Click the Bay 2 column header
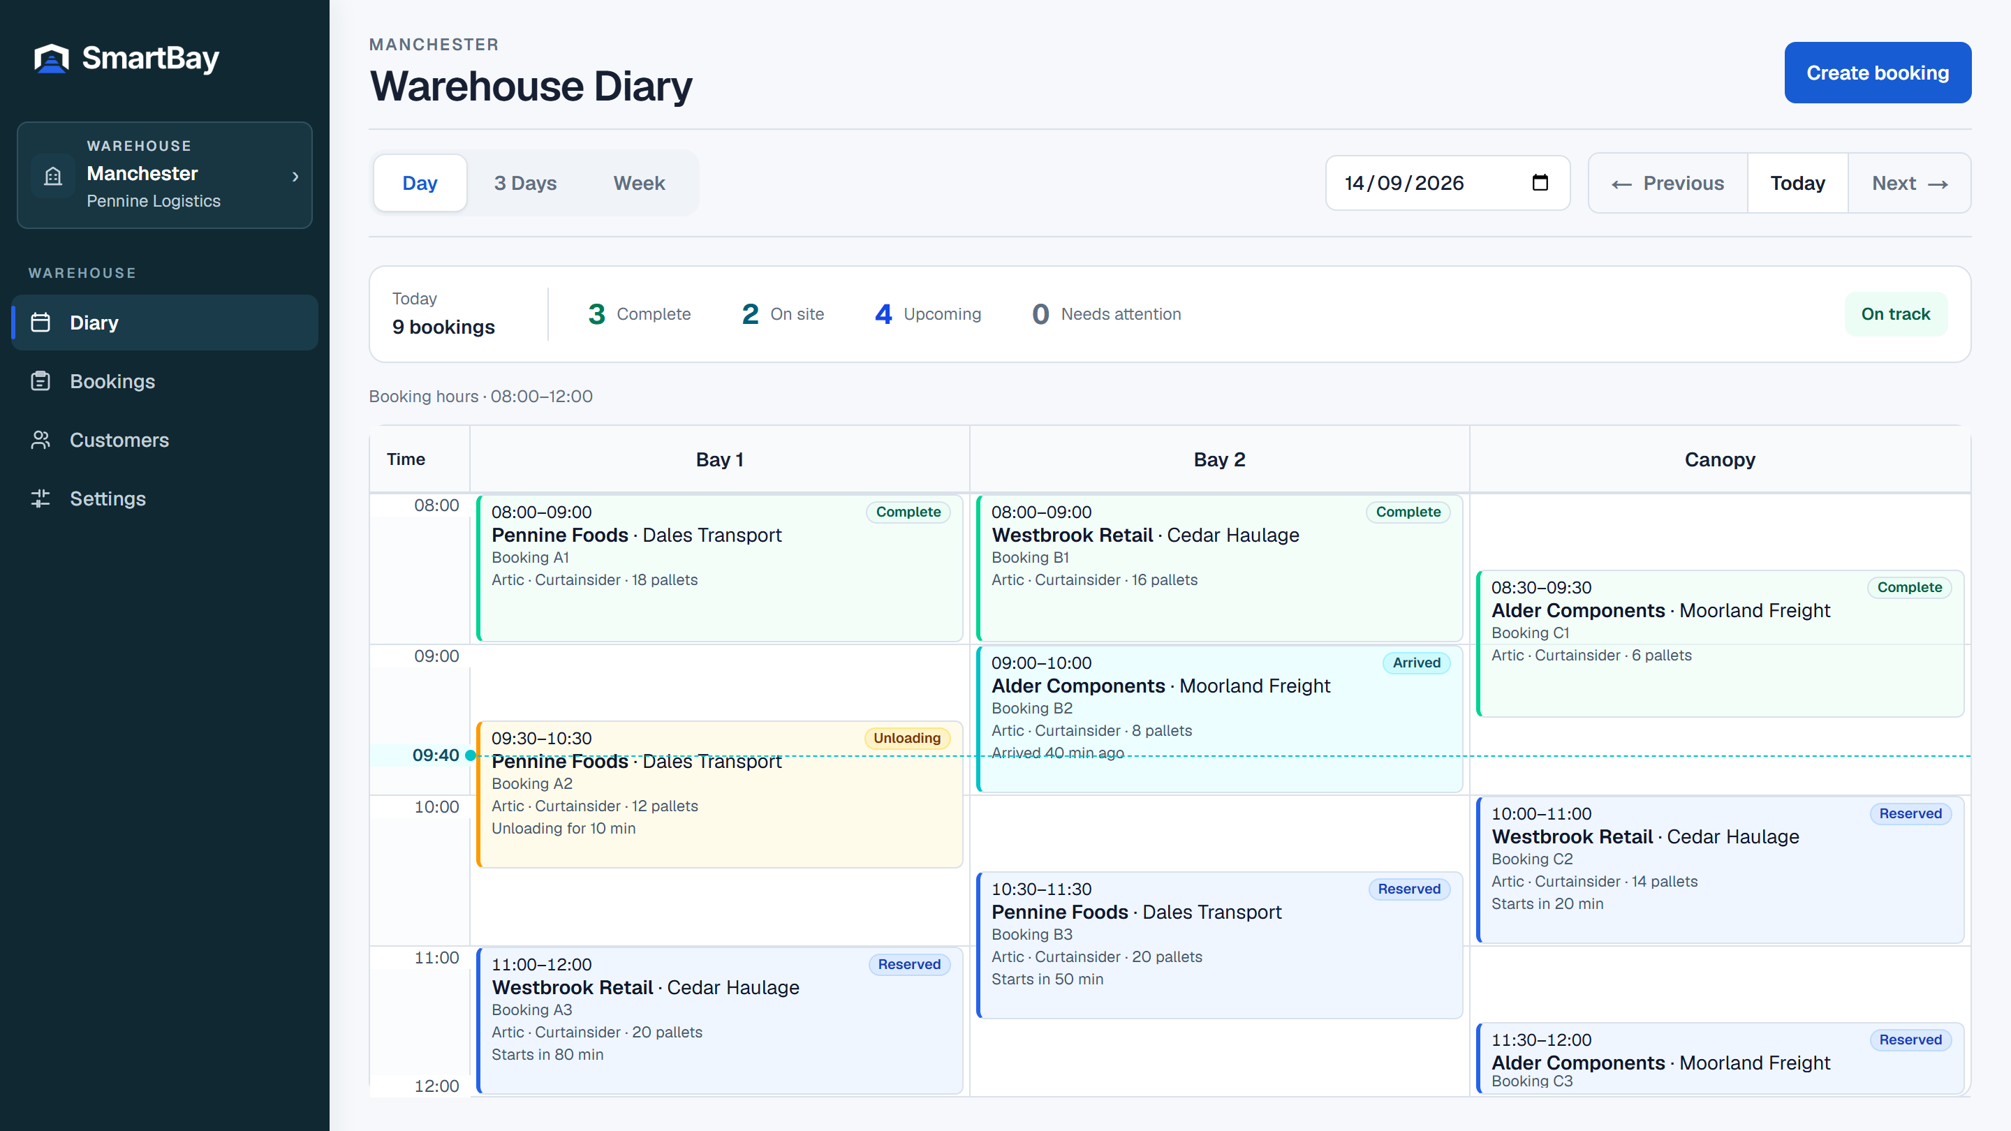 pyautogui.click(x=1219, y=460)
